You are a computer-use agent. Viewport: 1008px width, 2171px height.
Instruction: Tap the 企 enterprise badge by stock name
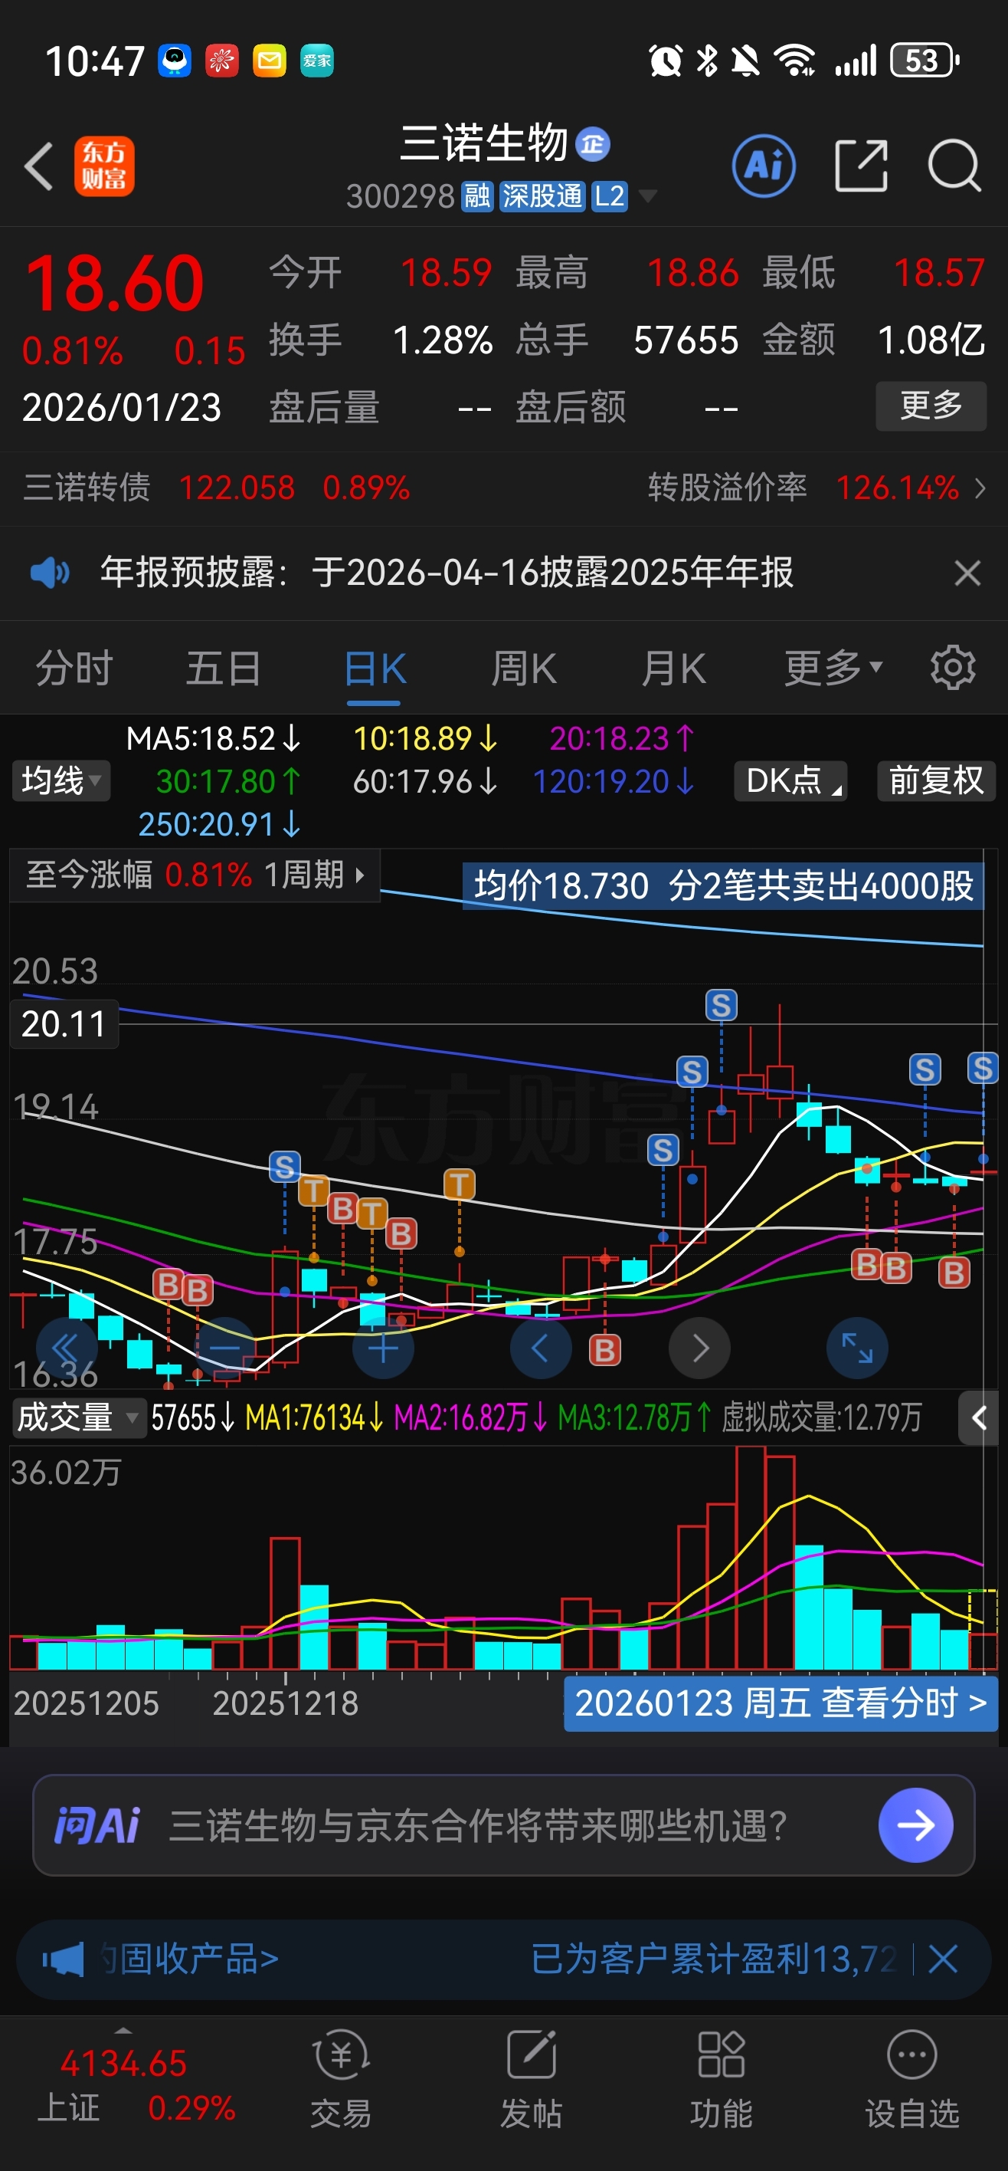[x=592, y=143]
